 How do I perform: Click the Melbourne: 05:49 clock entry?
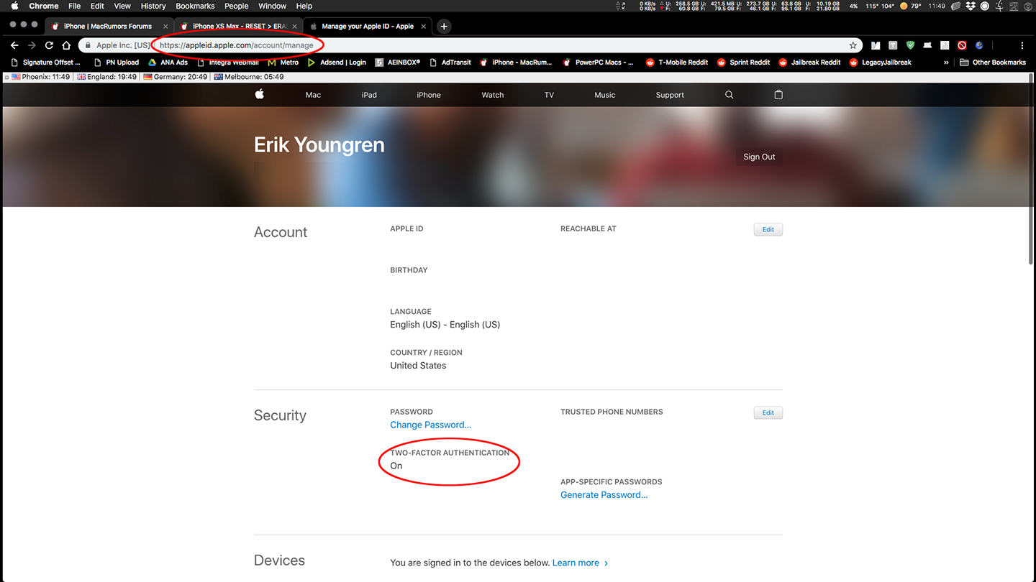click(x=249, y=77)
